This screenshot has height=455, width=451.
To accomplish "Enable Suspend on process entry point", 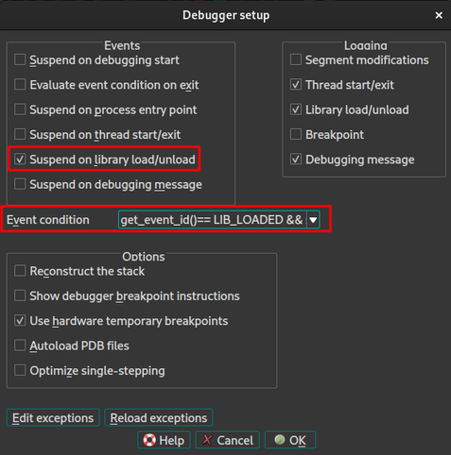I will pyautogui.click(x=20, y=110).
